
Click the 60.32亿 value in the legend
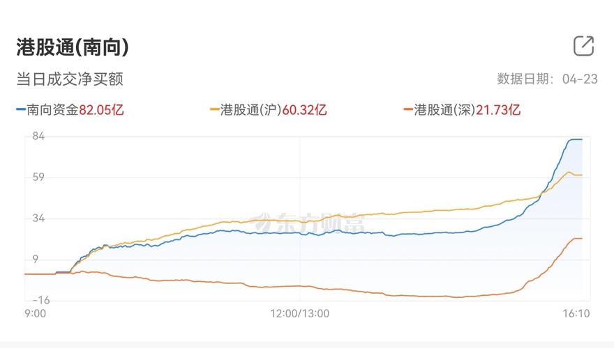pyautogui.click(x=304, y=110)
